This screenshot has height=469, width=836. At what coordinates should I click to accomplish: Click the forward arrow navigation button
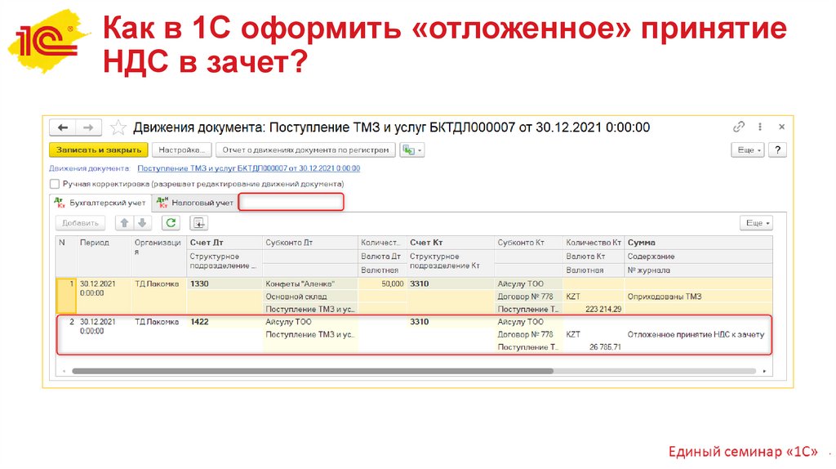88,127
